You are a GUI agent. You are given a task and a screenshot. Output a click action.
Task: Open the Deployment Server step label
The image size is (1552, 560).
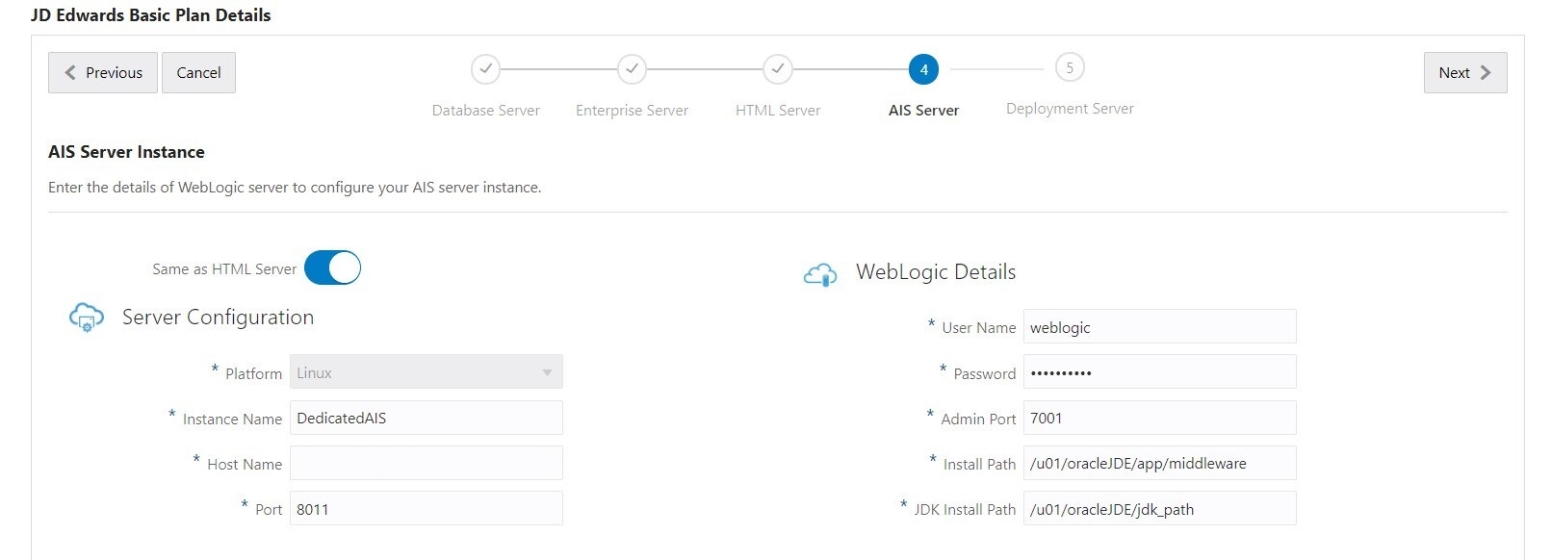point(1070,109)
